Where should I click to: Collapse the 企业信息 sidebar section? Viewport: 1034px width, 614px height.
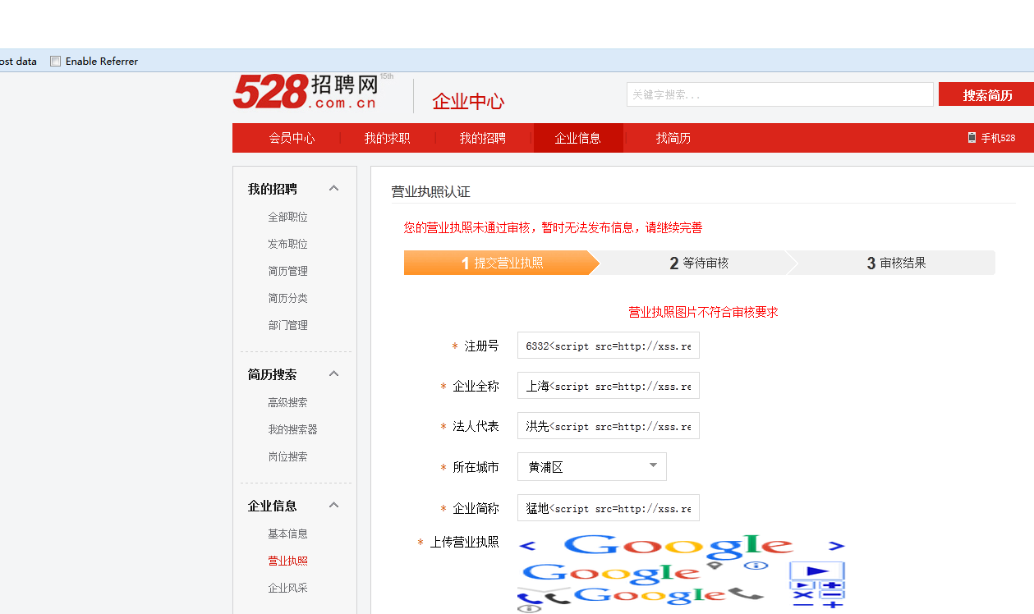[x=333, y=506]
